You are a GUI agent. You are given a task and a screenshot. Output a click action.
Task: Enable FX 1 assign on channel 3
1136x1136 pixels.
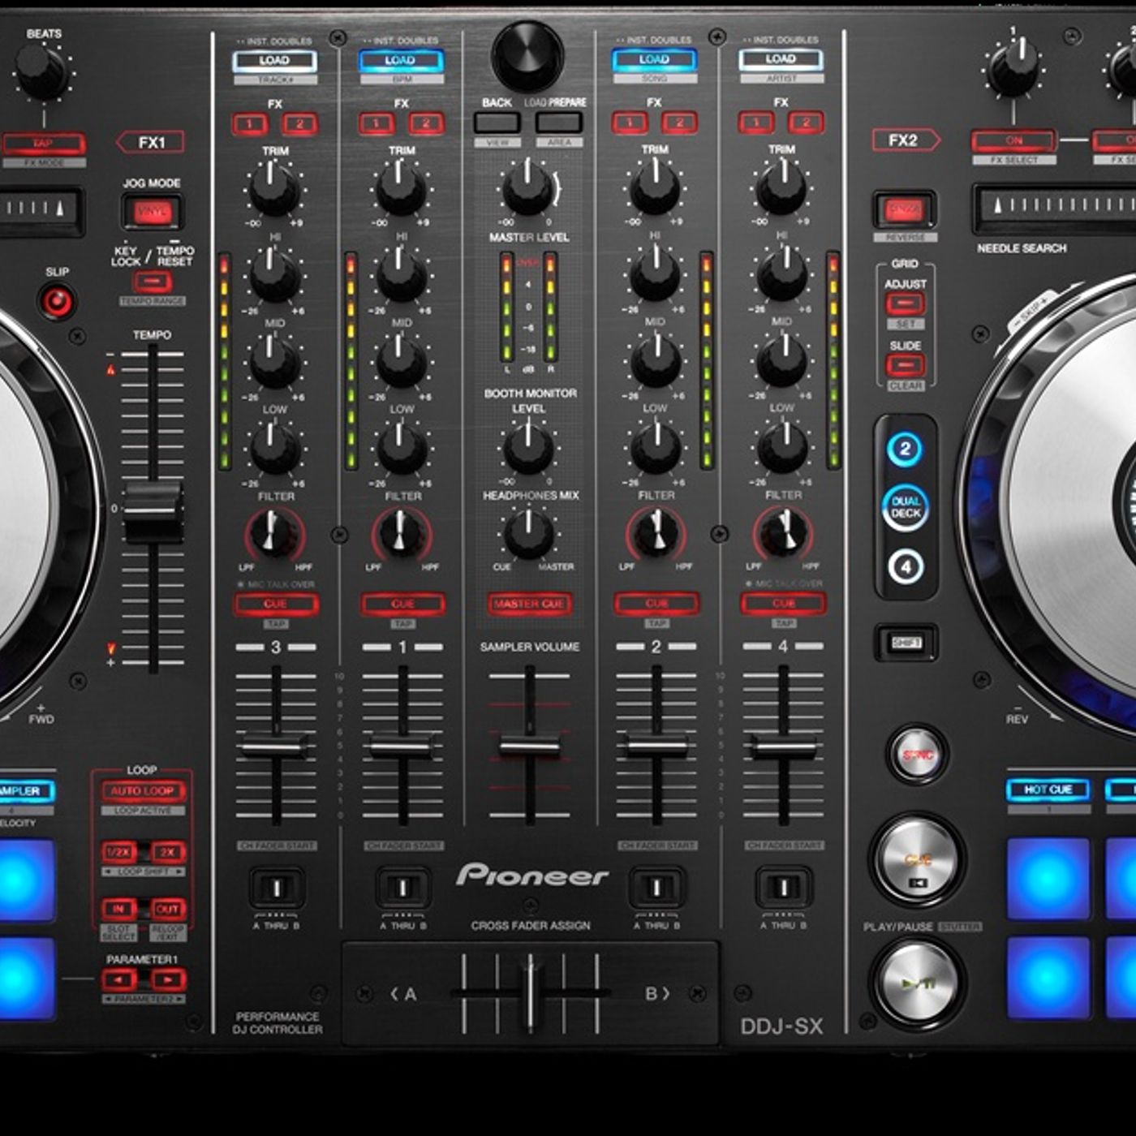[x=250, y=124]
